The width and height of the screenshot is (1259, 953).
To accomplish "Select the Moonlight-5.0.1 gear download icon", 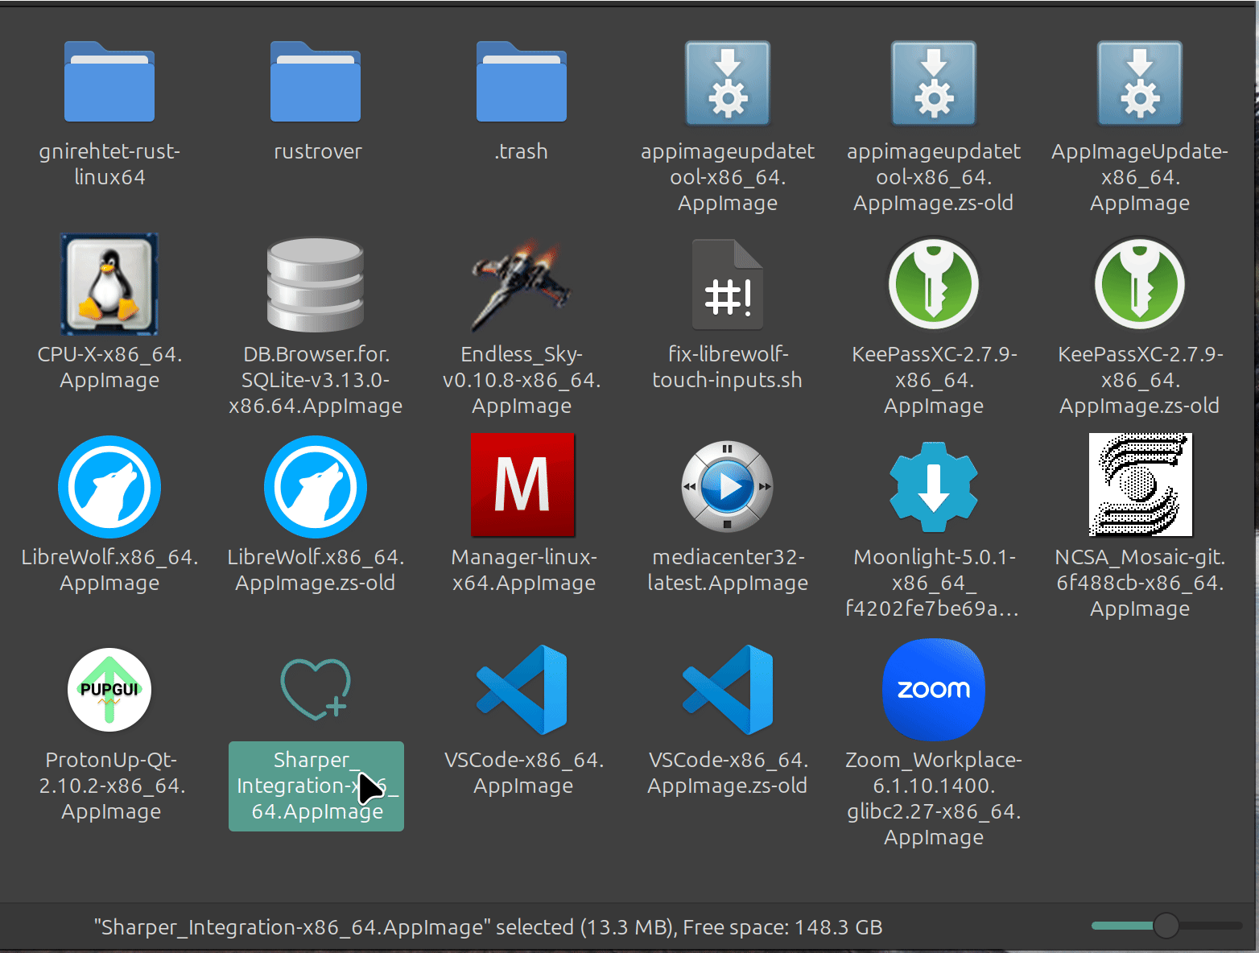I will point(934,487).
